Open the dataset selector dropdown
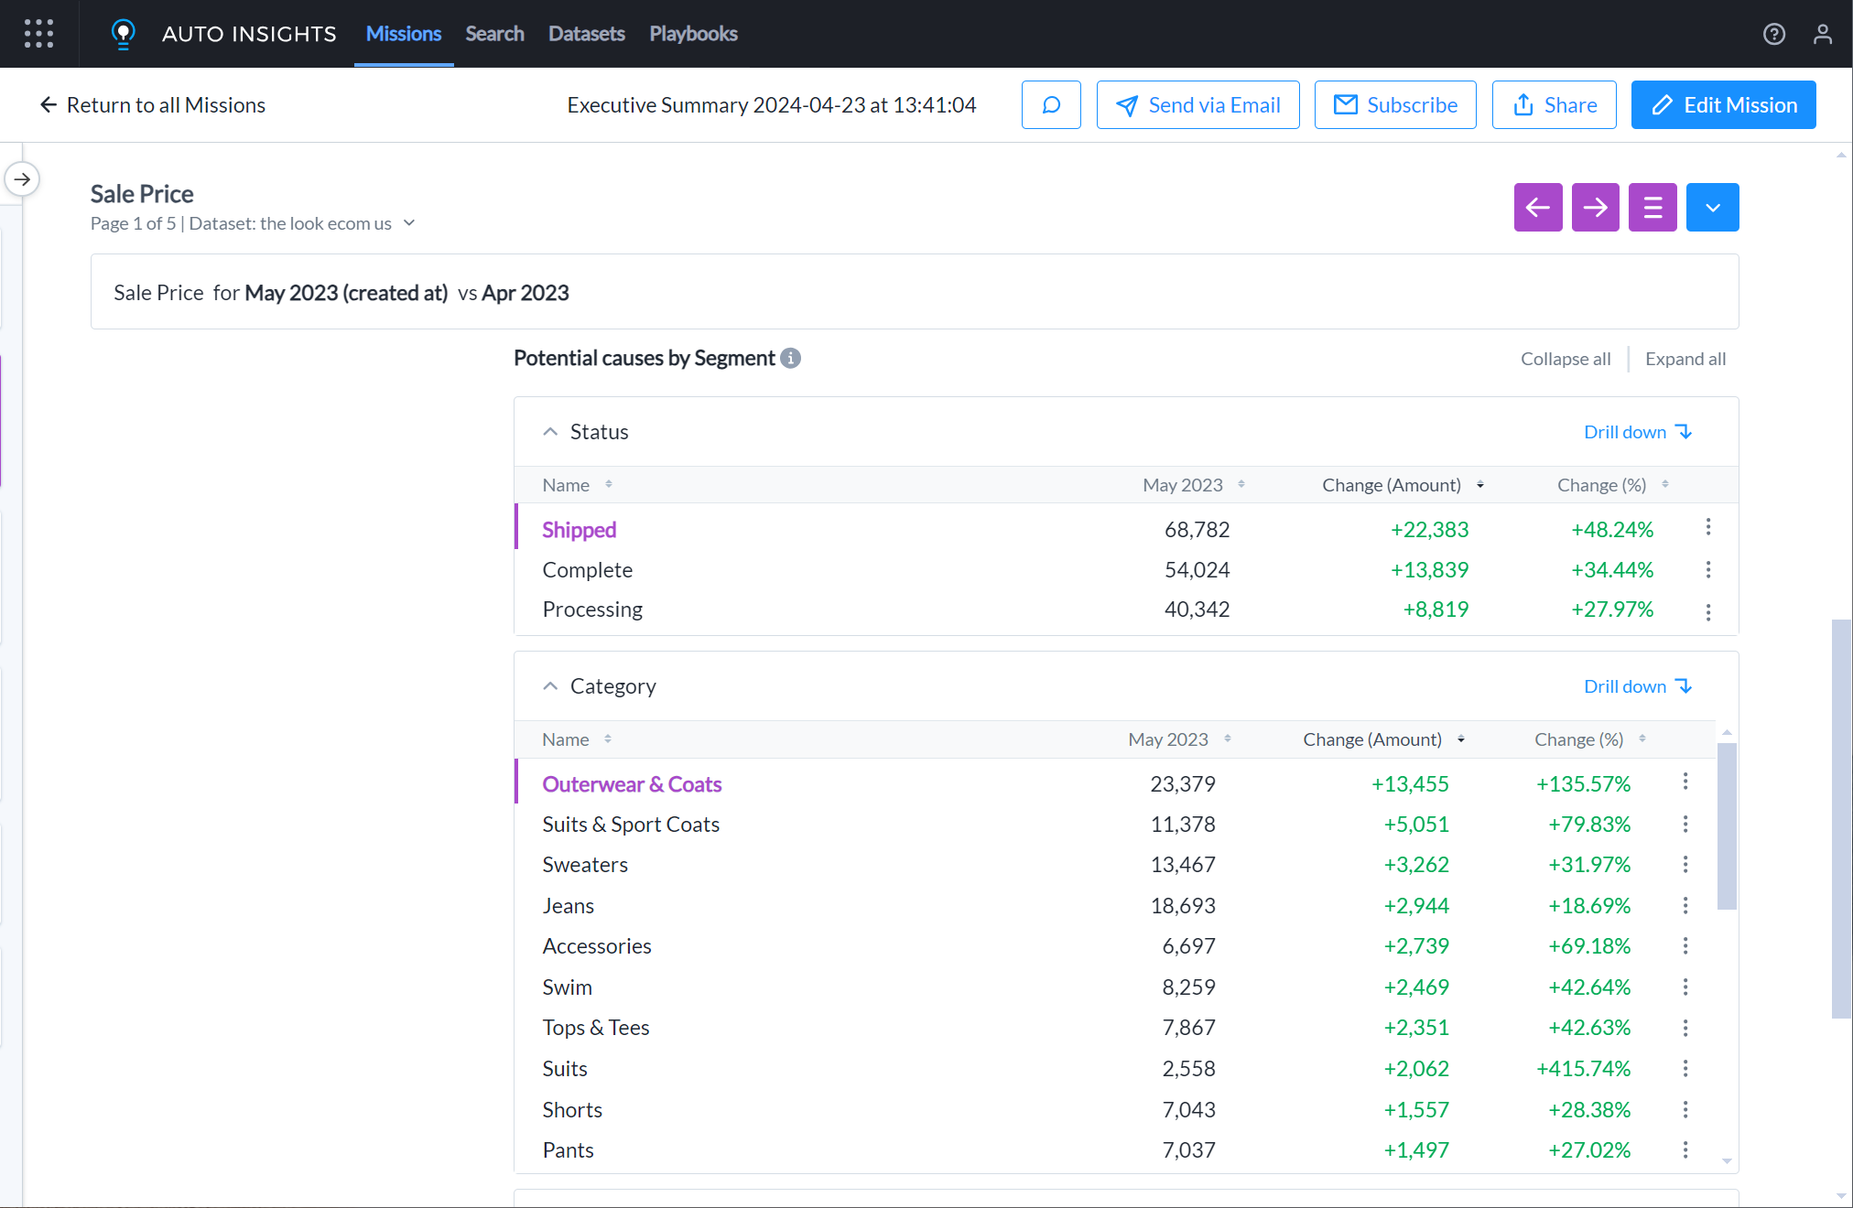Image resolution: width=1853 pixels, height=1208 pixels. click(409, 222)
